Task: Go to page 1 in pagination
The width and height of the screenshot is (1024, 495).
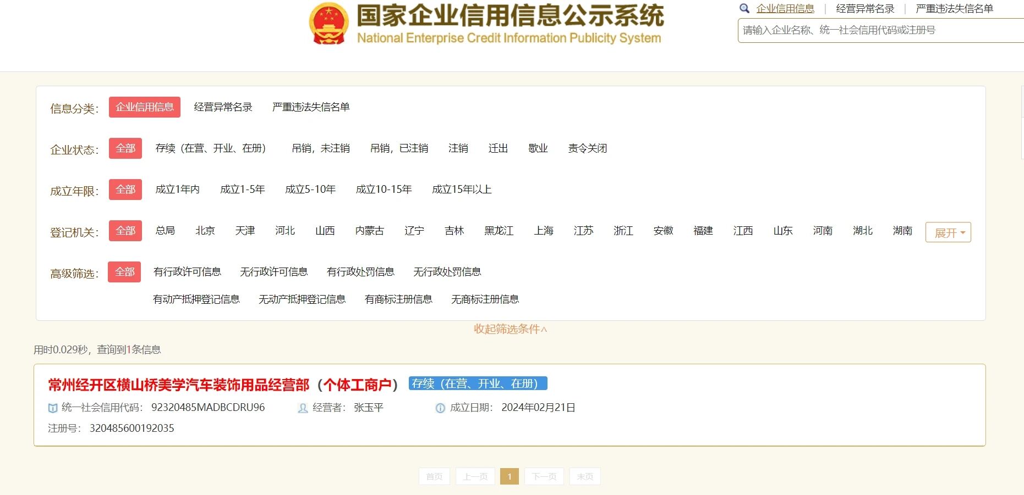Action: coord(510,476)
